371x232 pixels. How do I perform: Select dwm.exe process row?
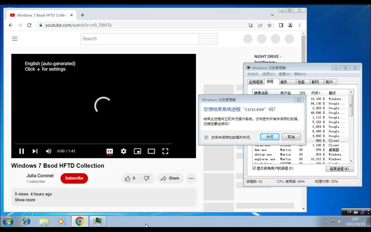[x=300, y=150]
